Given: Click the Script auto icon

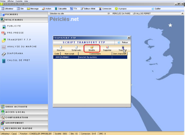Looking at the screenshot, I should coord(76,48).
